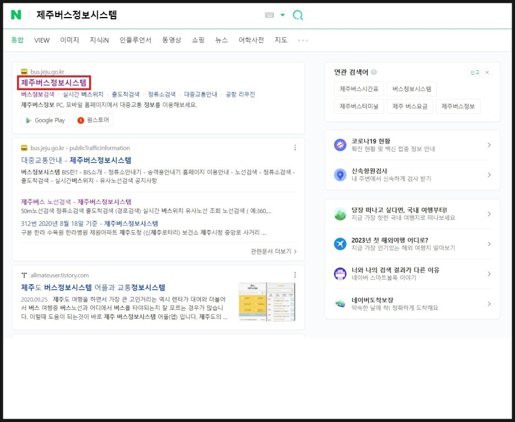Click the 원스토어 button
Viewport: 515px width, 422px height.
coord(93,120)
